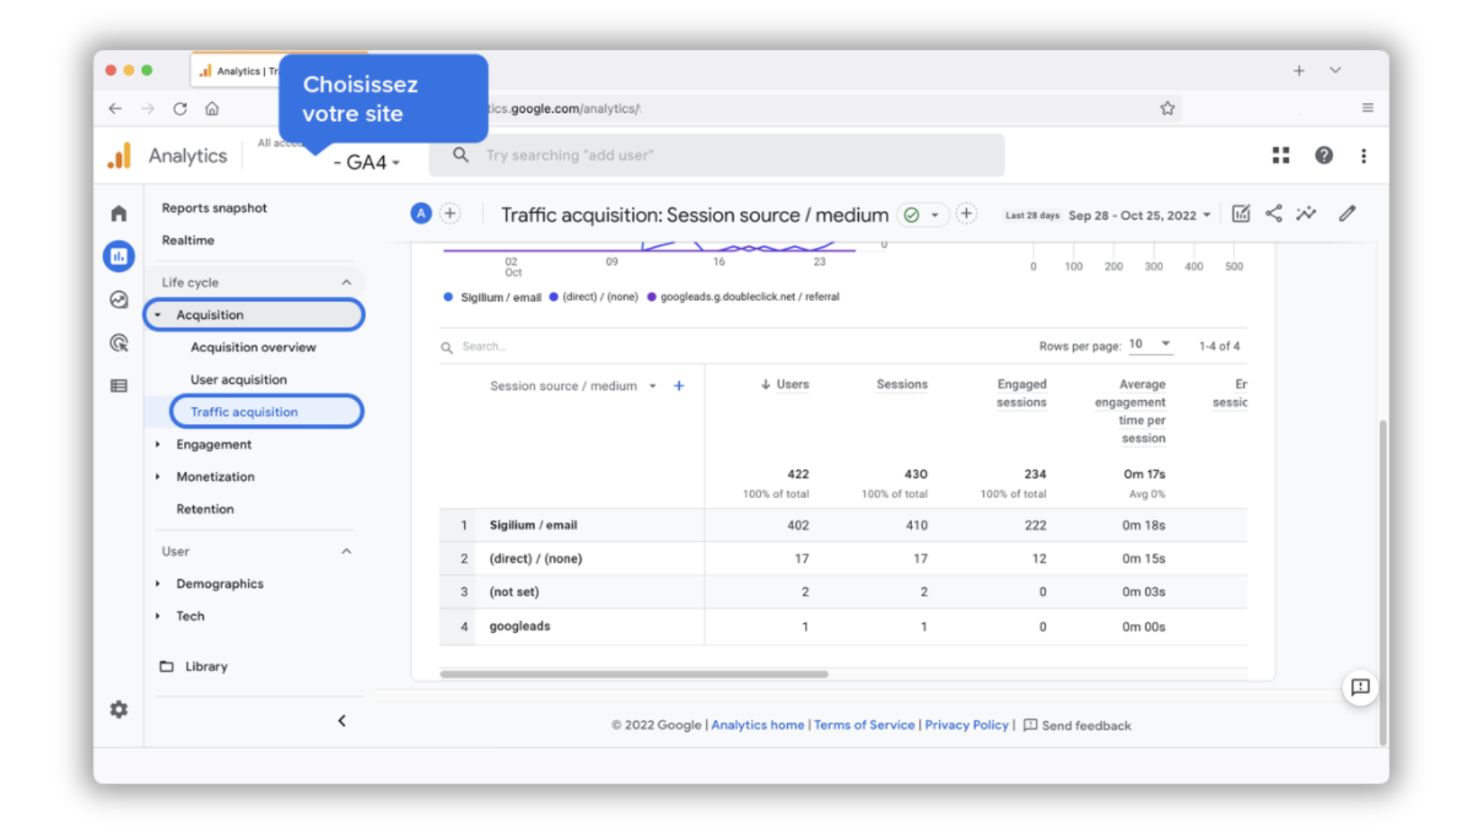Open the Privacy Policy link
Screen dimensions: 1483x834
click(x=966, y=725)
